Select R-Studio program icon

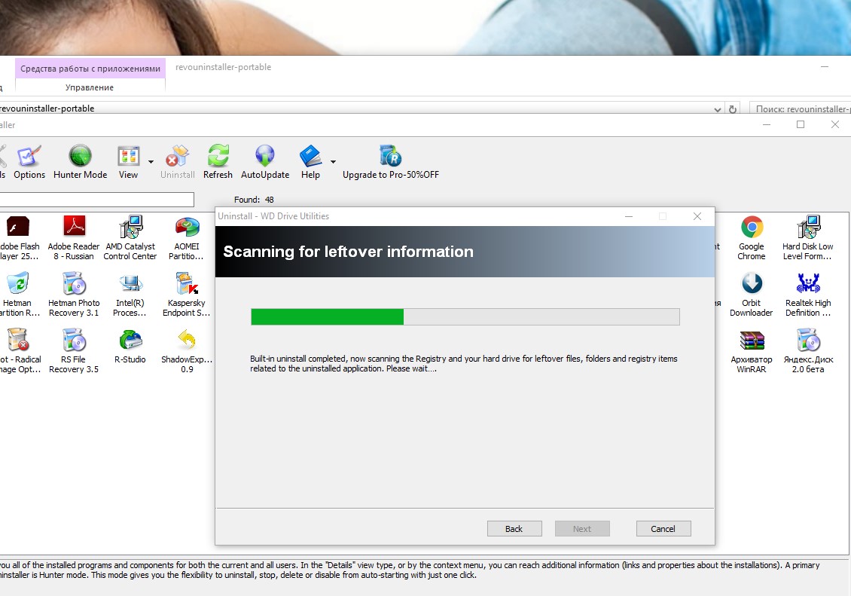pos(130,345)
